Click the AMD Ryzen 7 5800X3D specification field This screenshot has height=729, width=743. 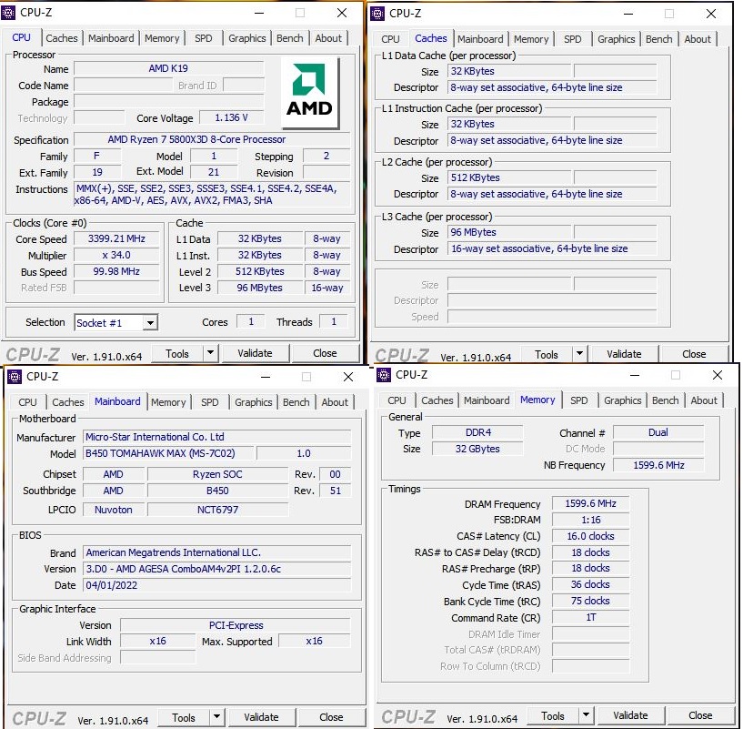(212, 139)
